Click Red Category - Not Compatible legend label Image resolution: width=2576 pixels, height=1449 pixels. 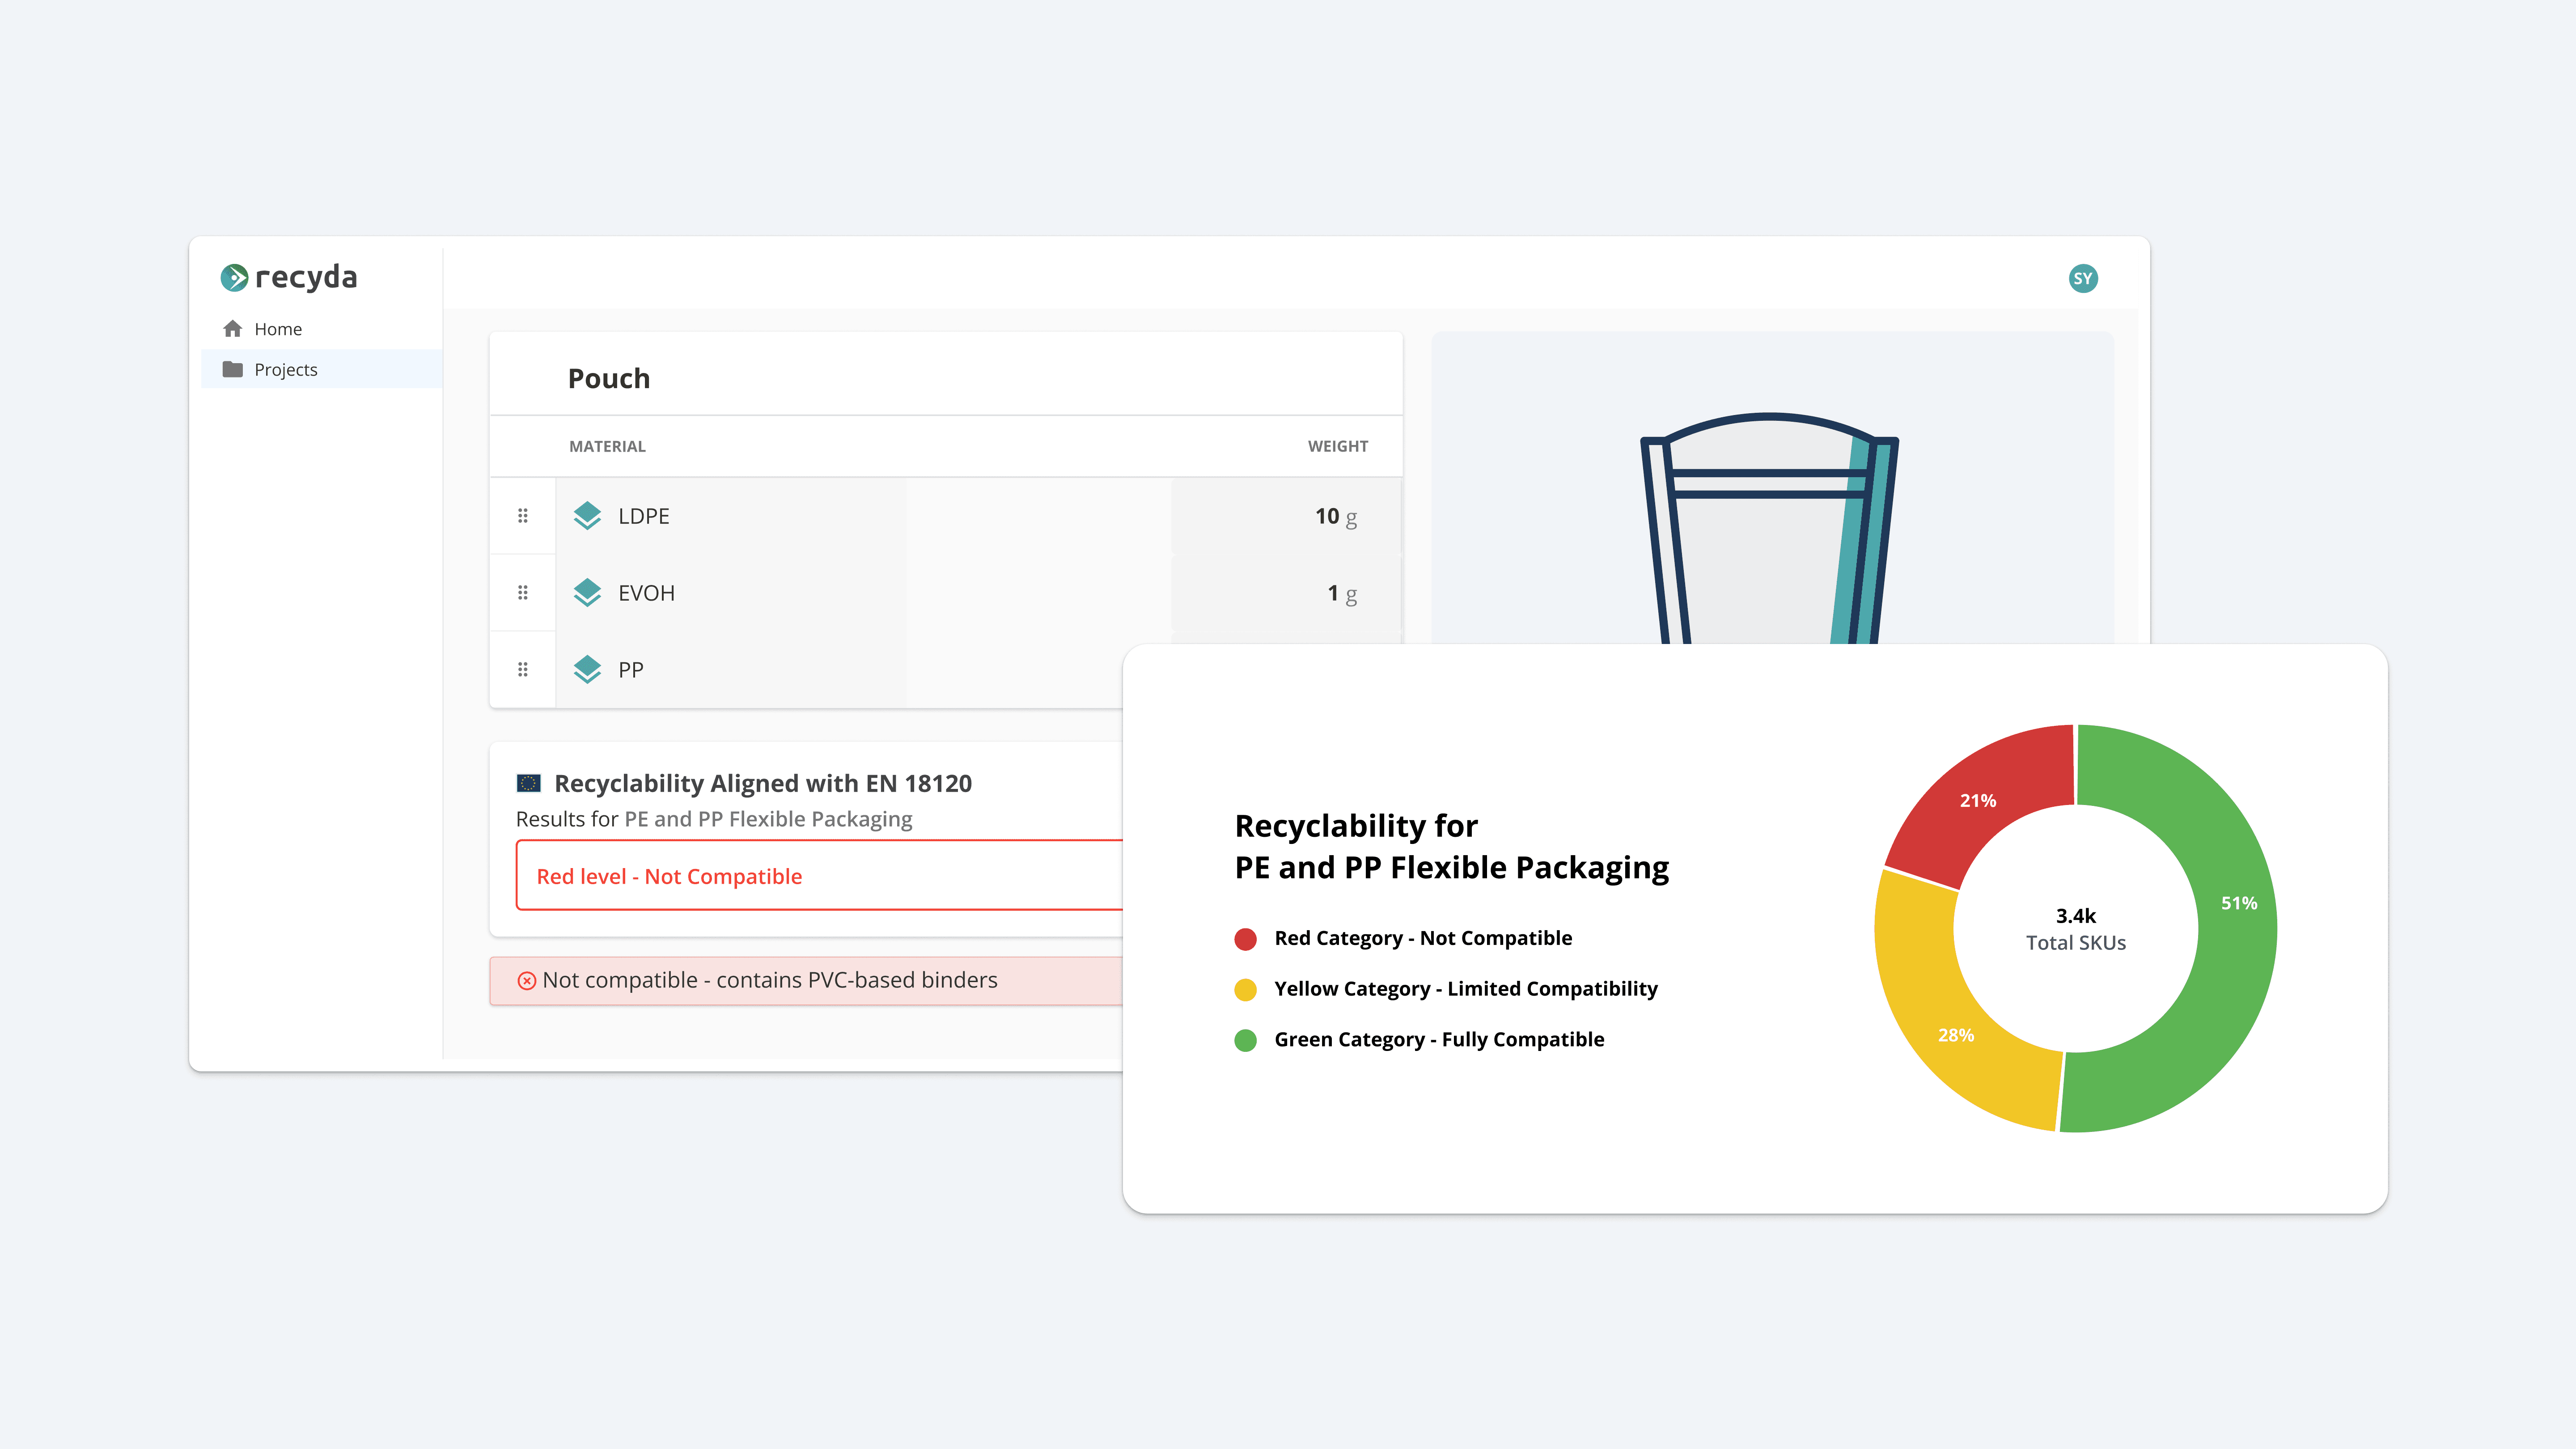coord(1423,938)
